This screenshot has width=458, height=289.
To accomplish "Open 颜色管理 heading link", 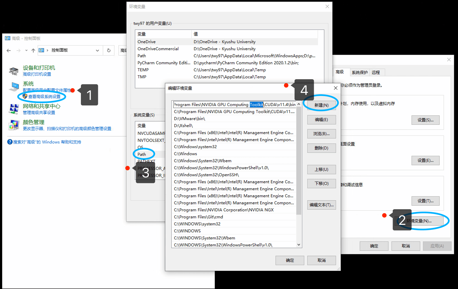I will 34,122.
